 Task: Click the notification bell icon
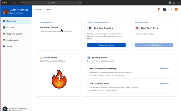pyautogui.click(x=159, y=9)
